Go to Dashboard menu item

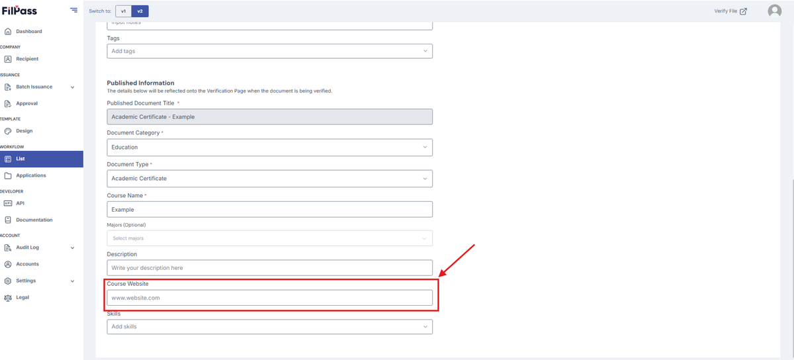pos(29,31)
